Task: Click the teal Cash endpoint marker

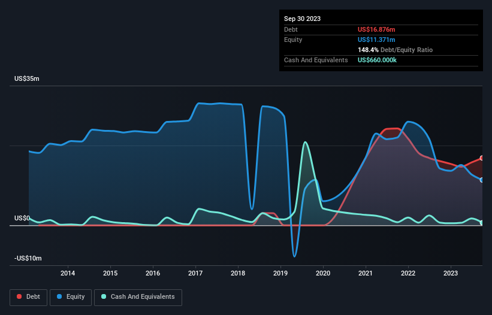Action: coord(482,223)
